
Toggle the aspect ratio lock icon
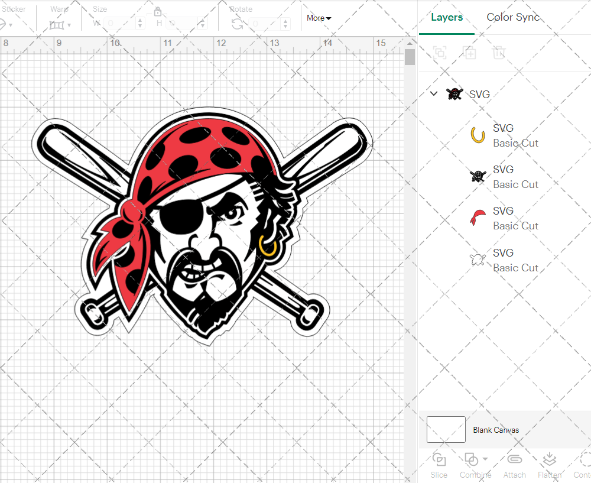click(x=158, y=12)
